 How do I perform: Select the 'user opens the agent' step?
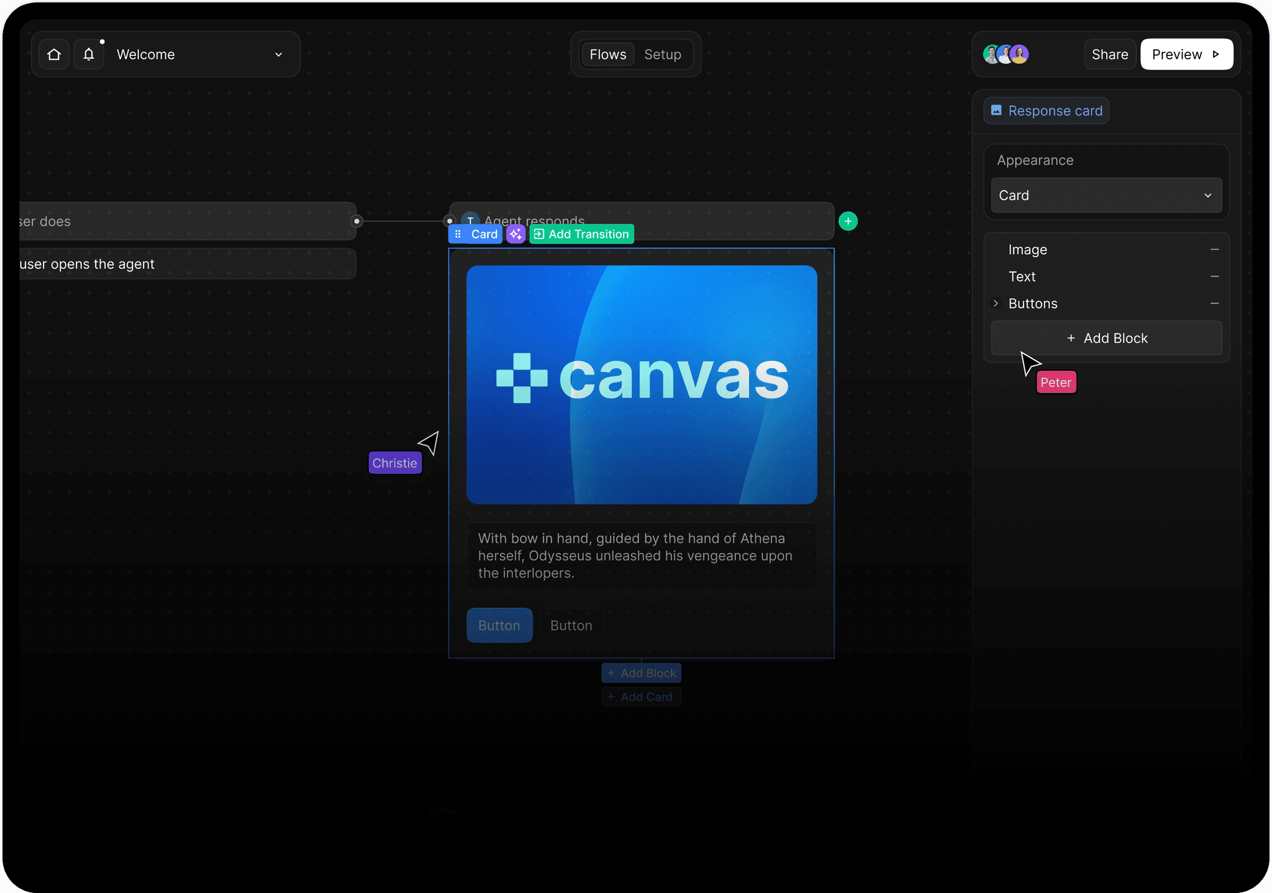click(187, 264)
